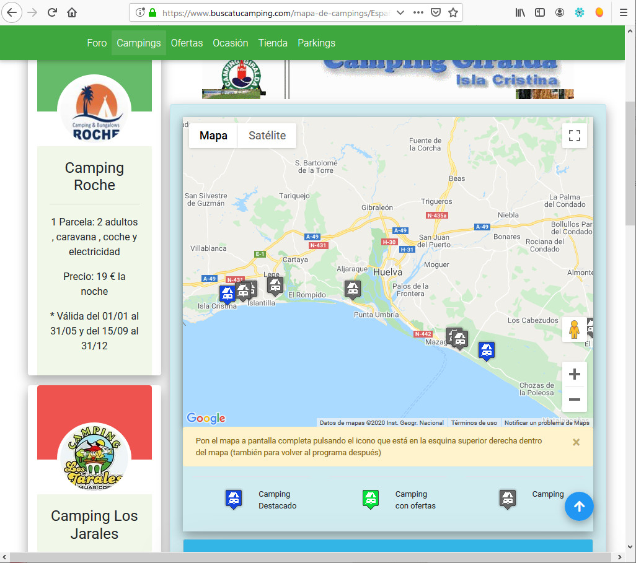Open the page actions three-dot menu

pos(418,12)
